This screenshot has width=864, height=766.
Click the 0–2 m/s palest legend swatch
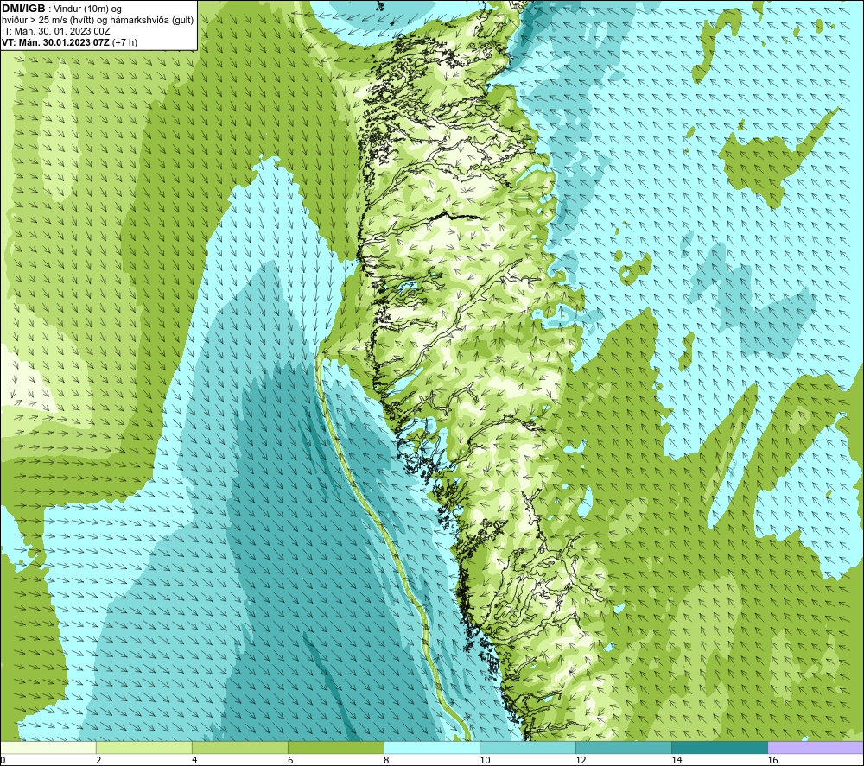coord(48,747)
